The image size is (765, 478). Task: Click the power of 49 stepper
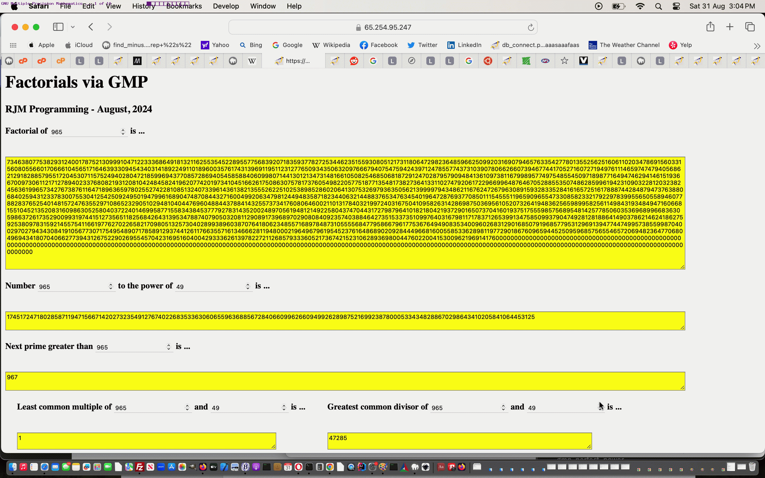click(x=248, y=287)
